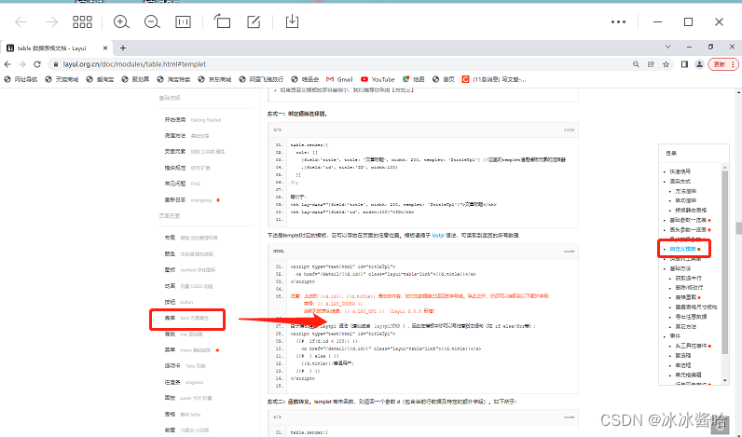Screen dimensions: 742x437
Task: Open the 首页 bookmark
Action: click(x=444, y=79)
